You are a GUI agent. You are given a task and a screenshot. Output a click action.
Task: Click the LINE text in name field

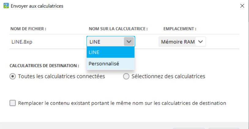[x=95, y=42]
